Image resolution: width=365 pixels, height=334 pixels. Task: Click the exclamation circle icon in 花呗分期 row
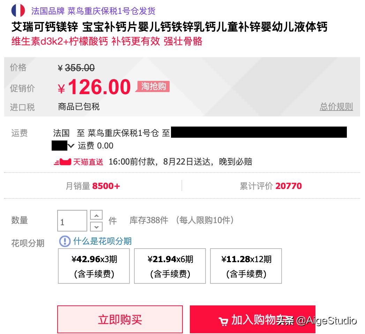[65, 241]
